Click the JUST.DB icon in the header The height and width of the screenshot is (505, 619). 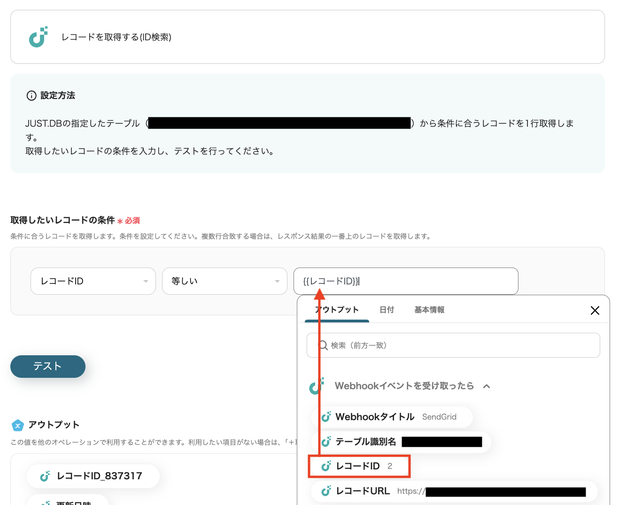pos(39,37)
